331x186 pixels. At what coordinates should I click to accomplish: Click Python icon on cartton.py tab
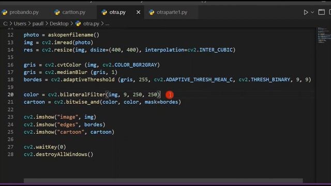tap(57, 12)
